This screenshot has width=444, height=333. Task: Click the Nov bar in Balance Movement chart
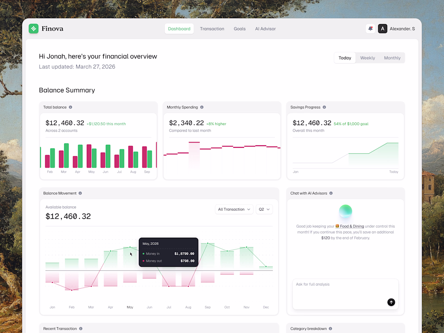click(x=246, y=260)
